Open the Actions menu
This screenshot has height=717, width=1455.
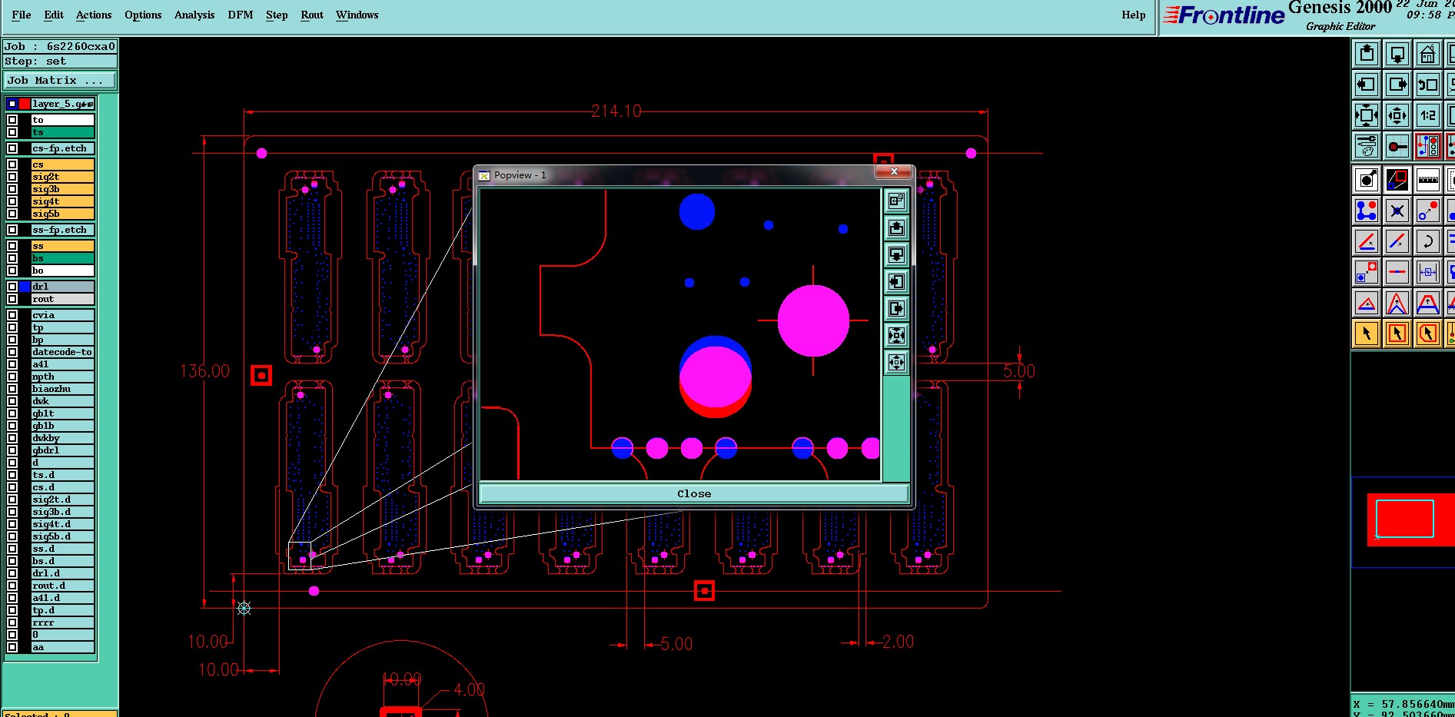pos(94,15)
